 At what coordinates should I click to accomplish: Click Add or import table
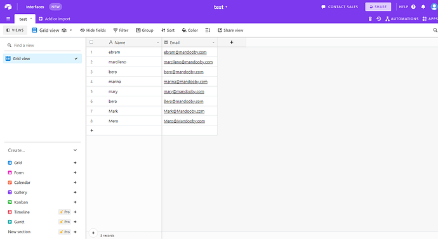[55, 19]
